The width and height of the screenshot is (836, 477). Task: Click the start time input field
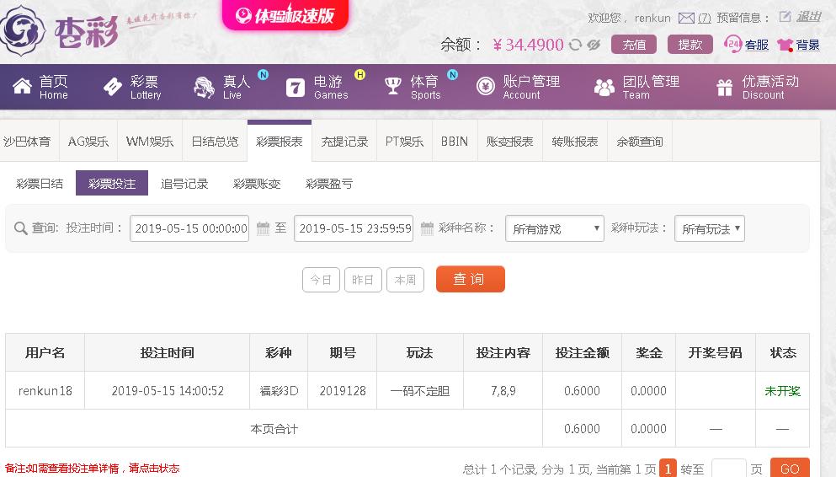pyautogui.click(x=189, y=228)
